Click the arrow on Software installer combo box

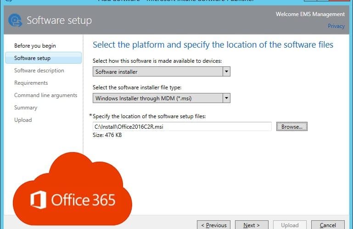[226, 71]
